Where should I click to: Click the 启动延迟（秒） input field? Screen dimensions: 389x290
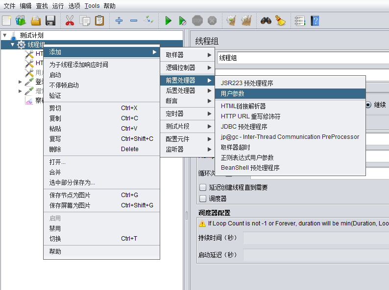click(316, 255)
